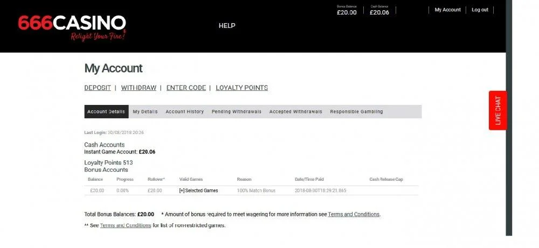The image size is (539, 248).
Task: Select the ENTER CODE link
Action: [186, 88]
